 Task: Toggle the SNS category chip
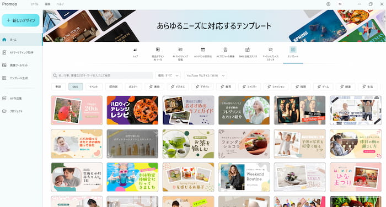point(76,87)
